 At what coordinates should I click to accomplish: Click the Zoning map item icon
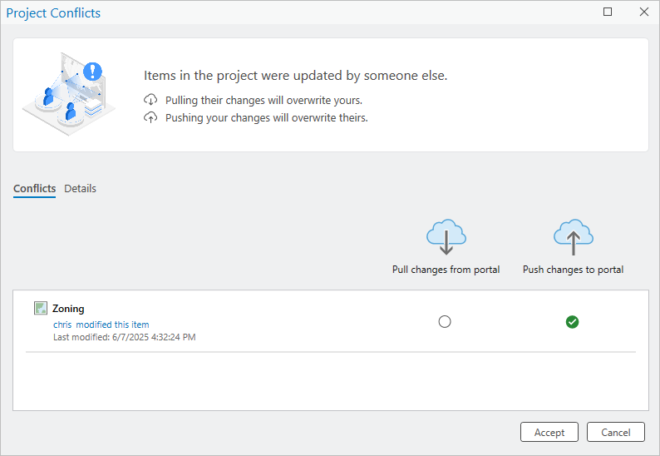coord(41,309)
